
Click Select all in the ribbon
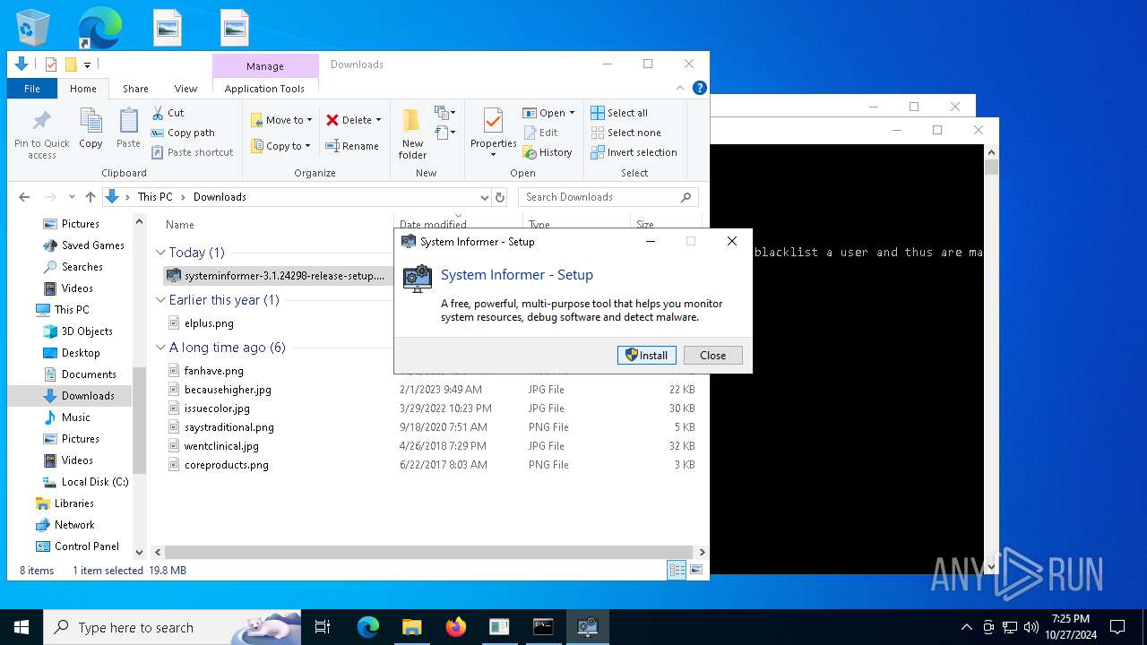click(x=619, y=113)
